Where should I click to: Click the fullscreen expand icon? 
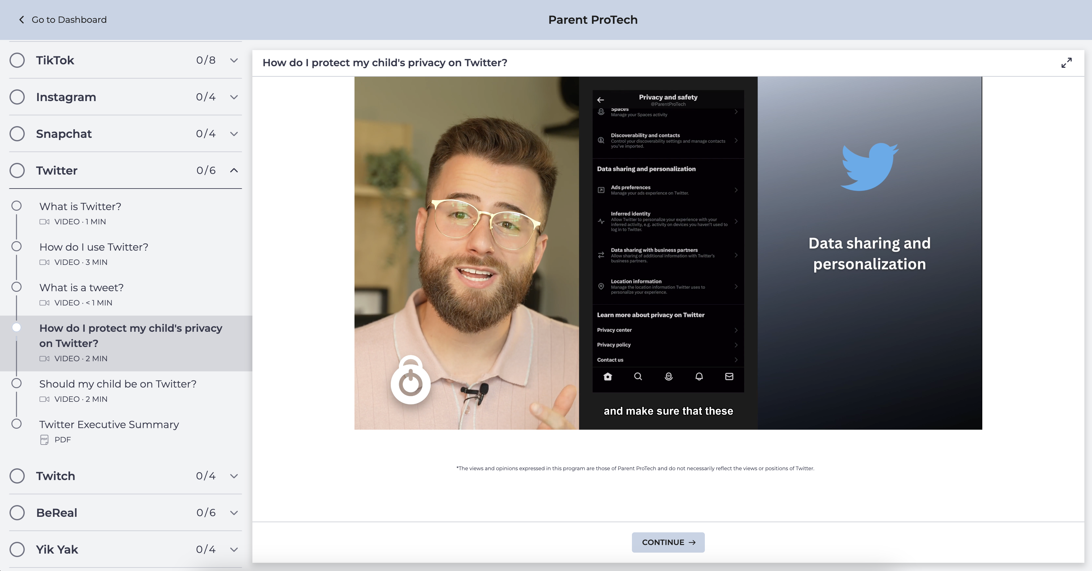pos(1066,63)
